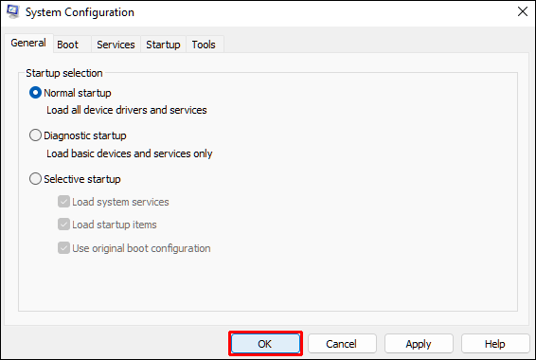Viewport: 536px width, 360px height.
Task: Click the System Configuration title bar icon
Action: click(x=13, y=11)
